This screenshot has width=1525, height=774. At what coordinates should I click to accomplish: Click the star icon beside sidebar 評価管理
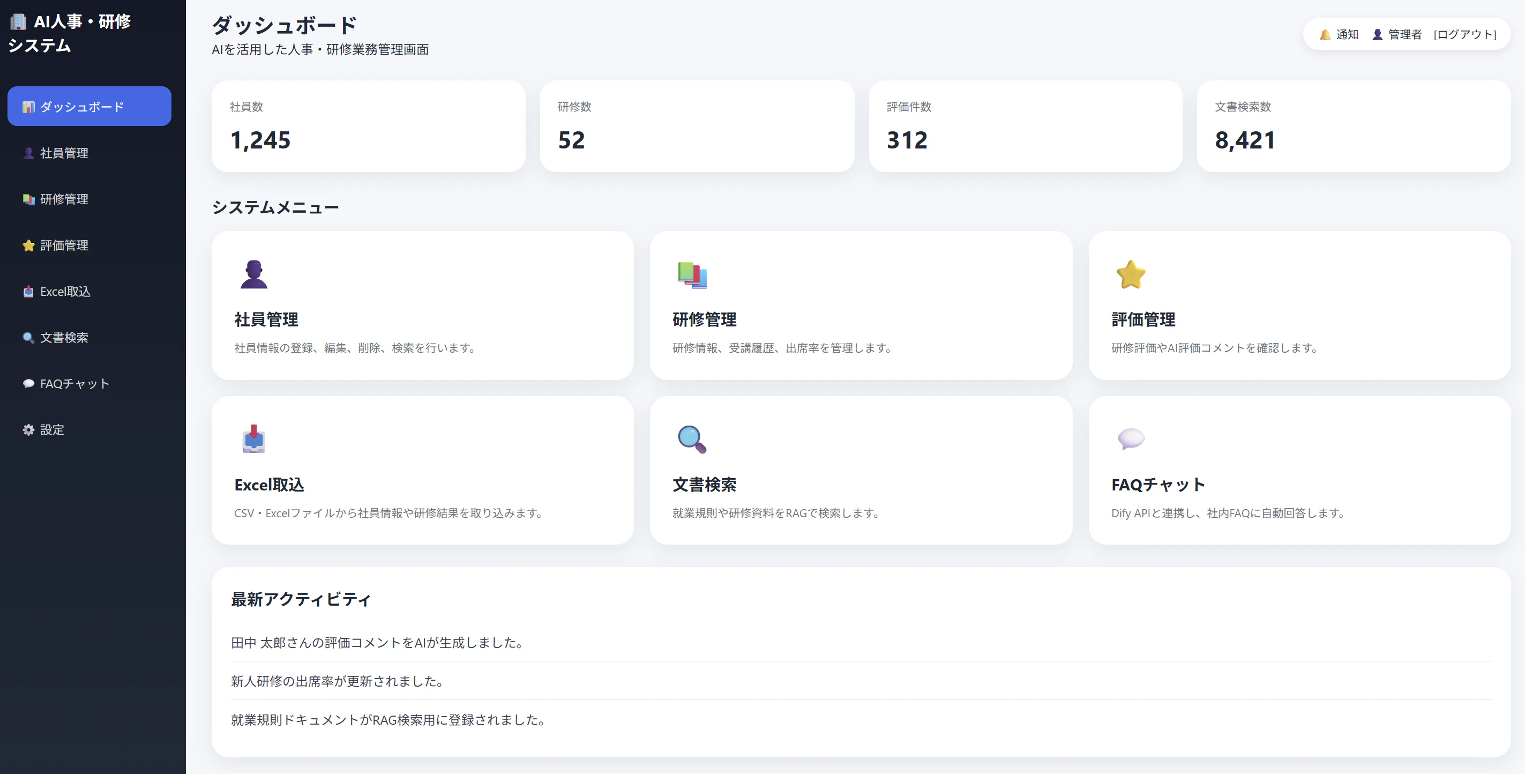tap(28, 246)
